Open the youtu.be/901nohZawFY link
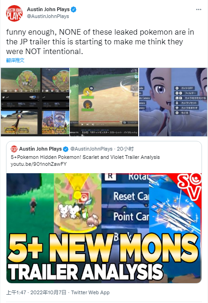 coord(39,164)
